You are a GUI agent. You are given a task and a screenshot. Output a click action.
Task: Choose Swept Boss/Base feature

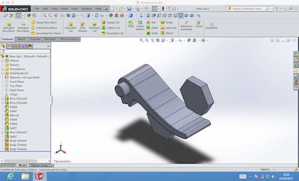44,22
